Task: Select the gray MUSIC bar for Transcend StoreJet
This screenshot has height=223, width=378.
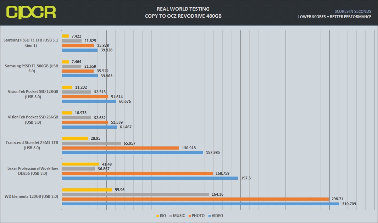Action: 91,143
